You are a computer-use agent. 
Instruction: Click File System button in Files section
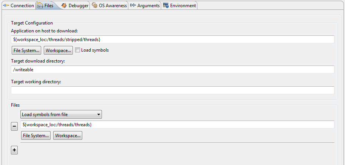coord(36,136)
